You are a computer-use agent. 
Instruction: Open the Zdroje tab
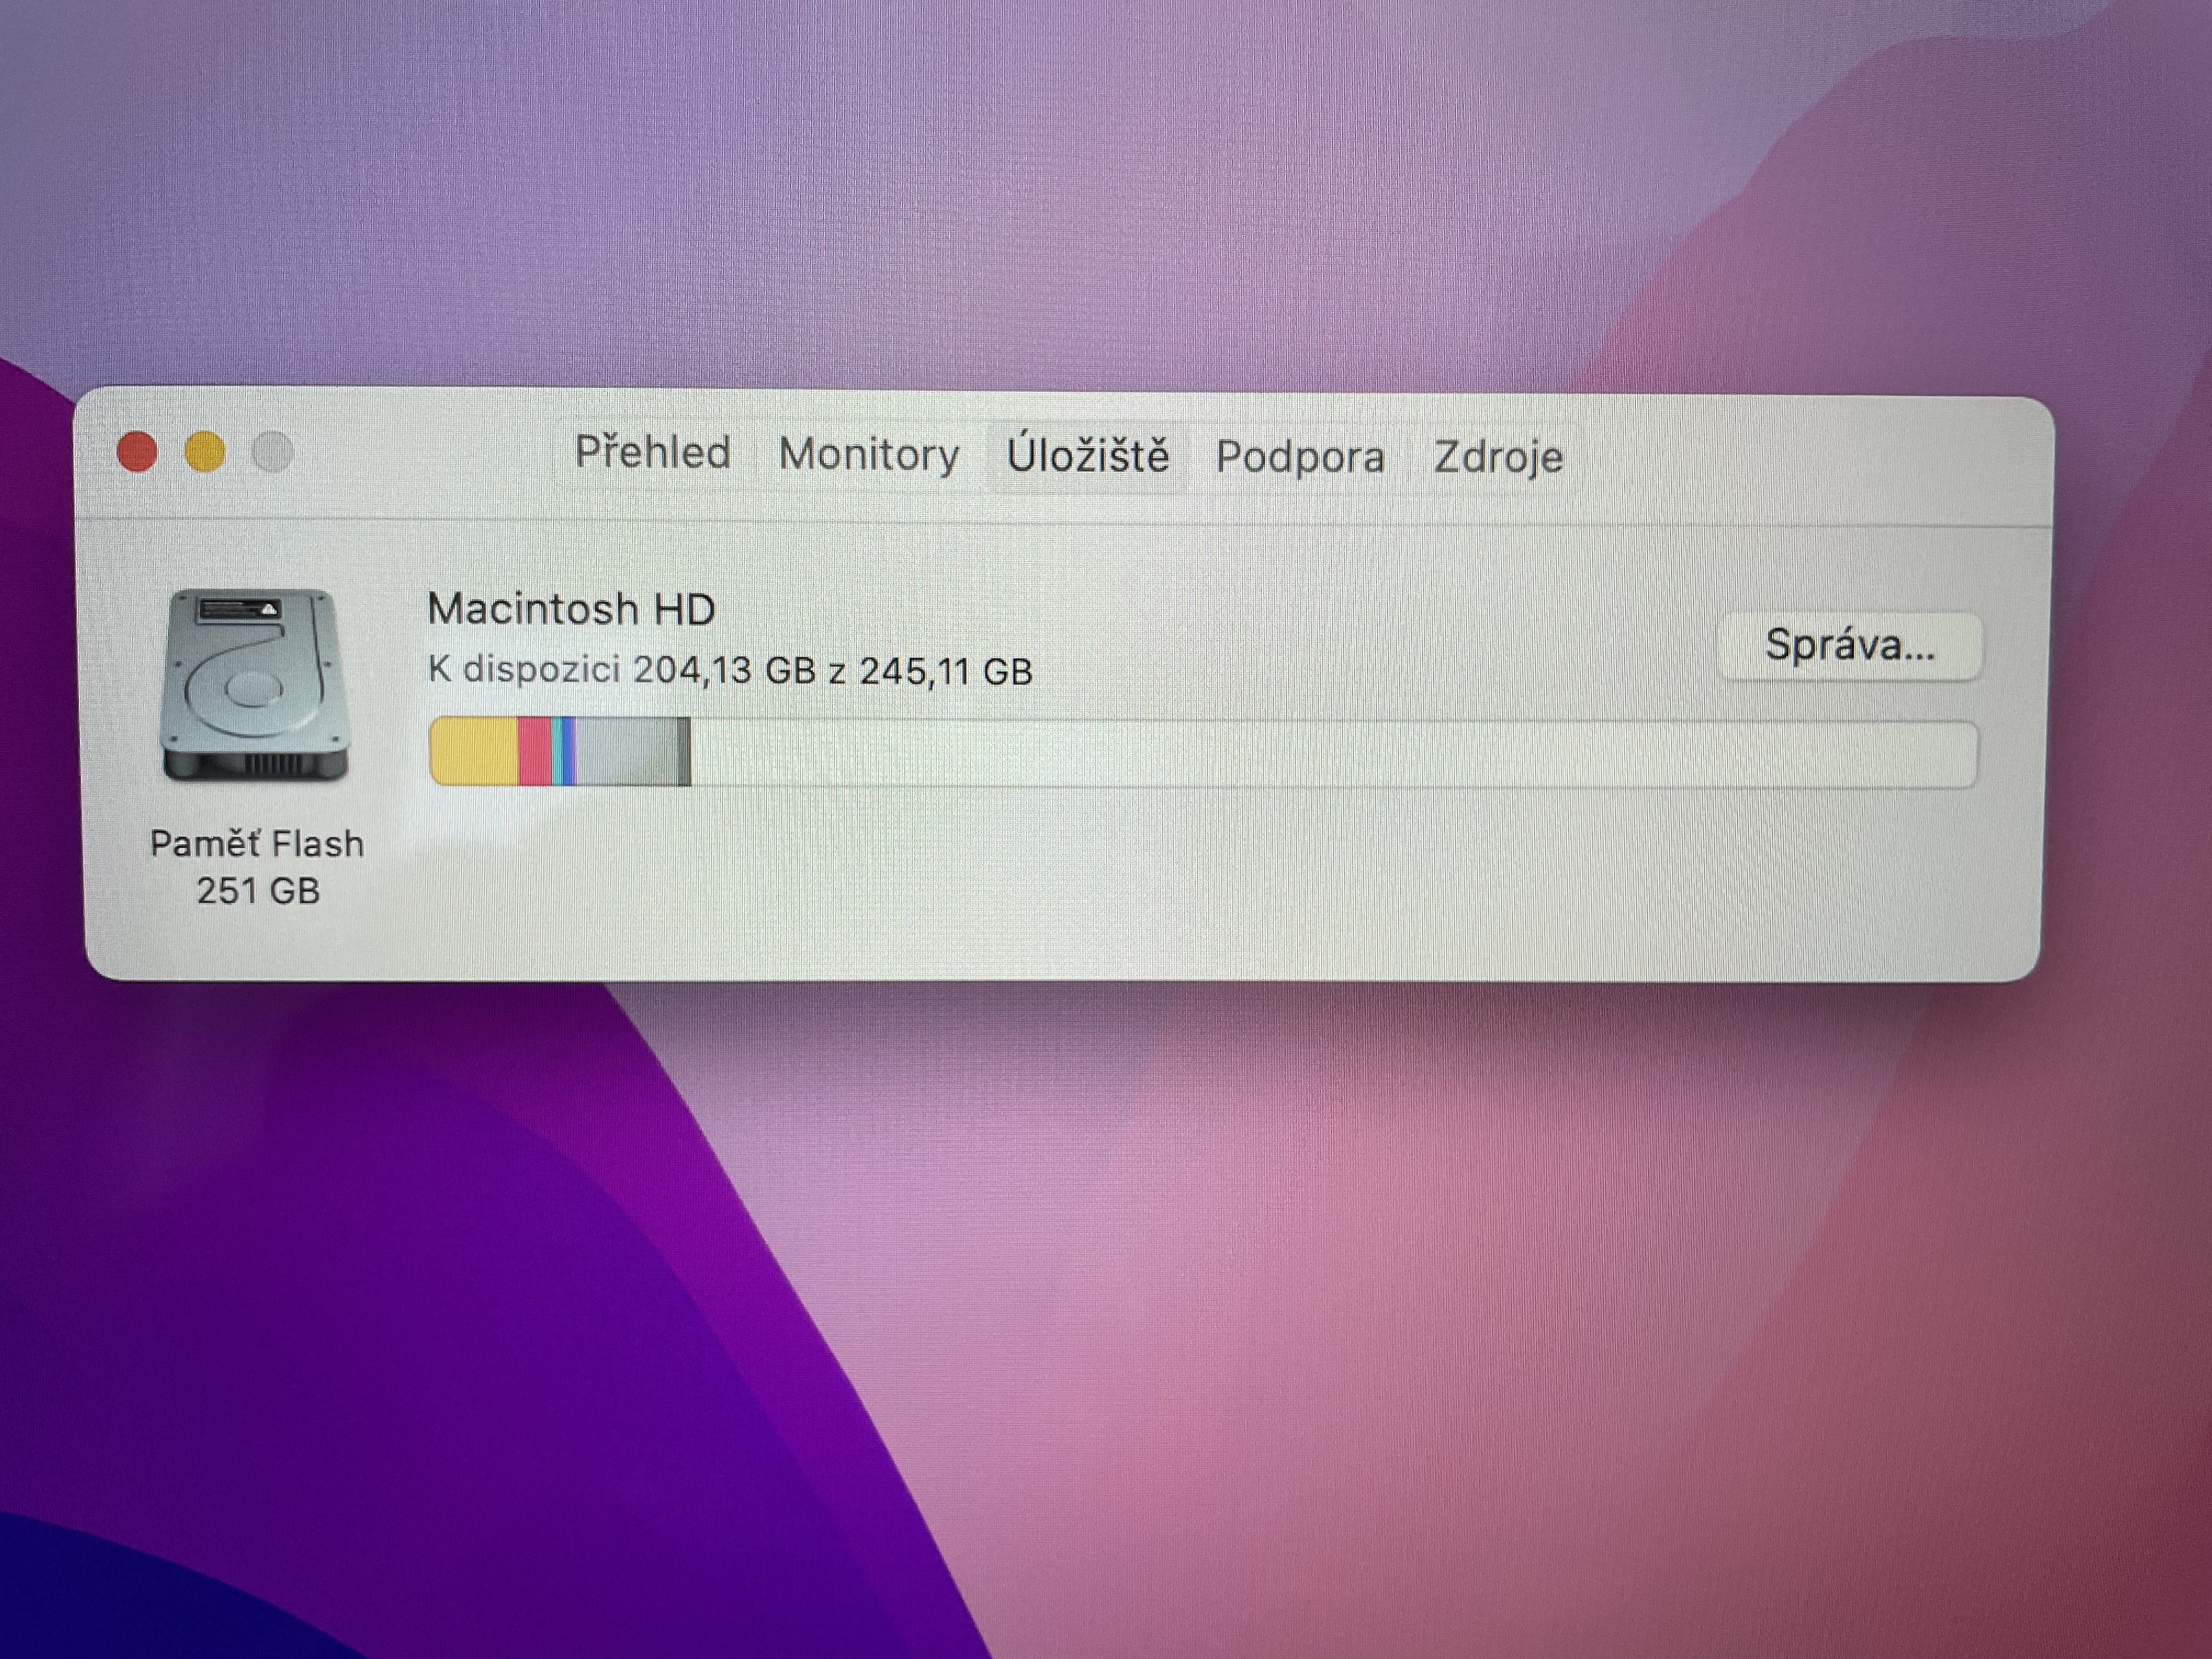tap(1497, 458)
